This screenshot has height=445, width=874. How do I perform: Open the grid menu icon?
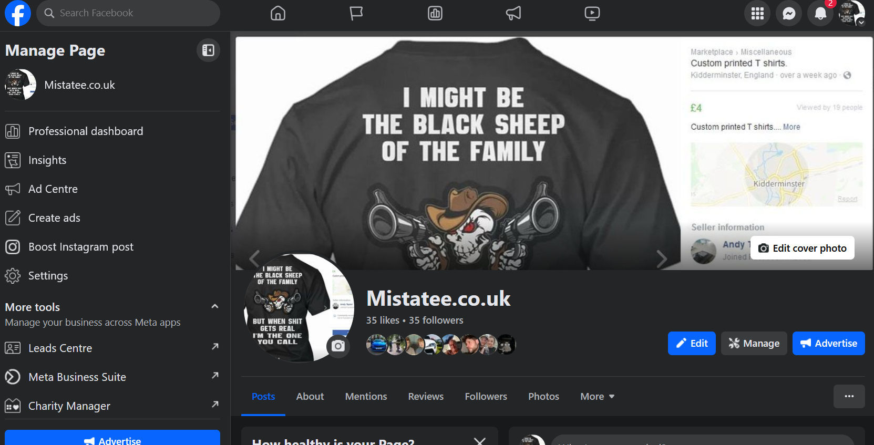point(757,14)
